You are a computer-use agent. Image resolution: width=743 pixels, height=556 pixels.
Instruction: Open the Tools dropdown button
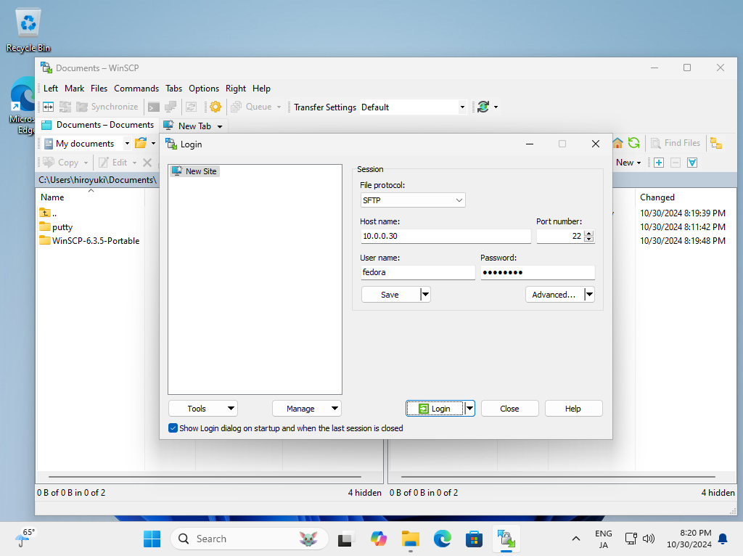(x=202, y=409)
